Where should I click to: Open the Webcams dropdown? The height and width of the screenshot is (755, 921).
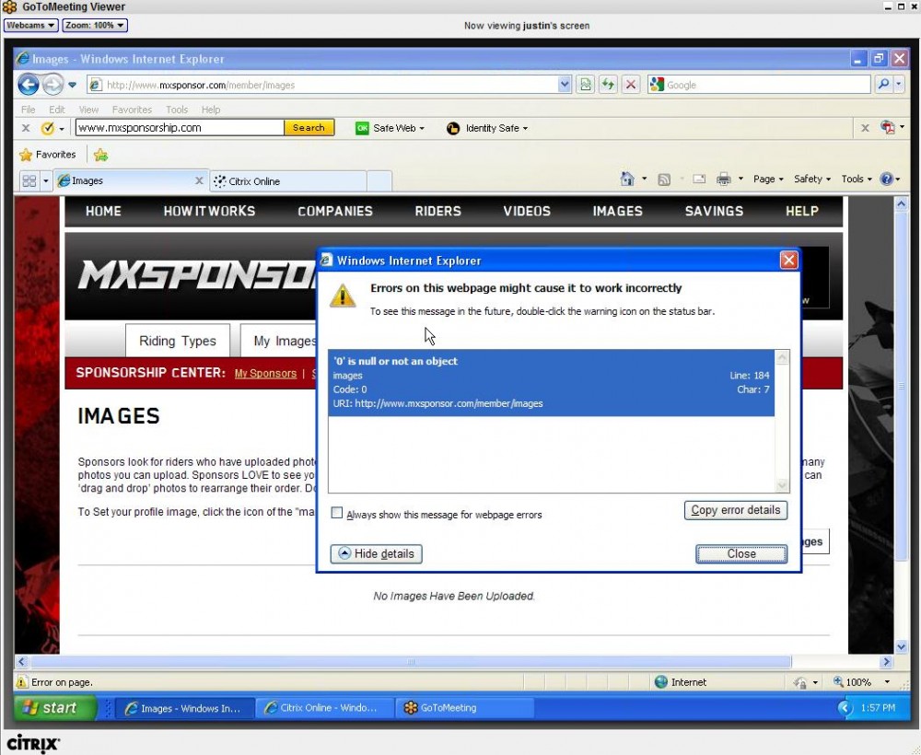pyautogui.click(x=30, y=25)
